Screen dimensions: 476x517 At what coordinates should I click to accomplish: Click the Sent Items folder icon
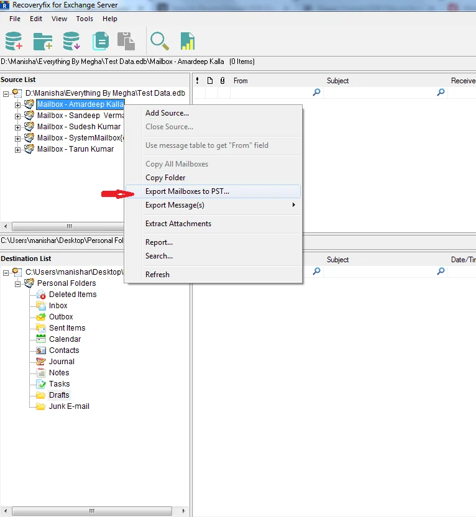click(41, 328)
